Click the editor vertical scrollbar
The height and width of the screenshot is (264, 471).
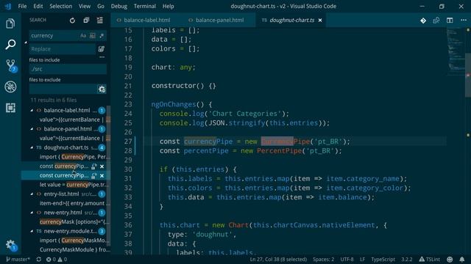[x=468, y=75]
